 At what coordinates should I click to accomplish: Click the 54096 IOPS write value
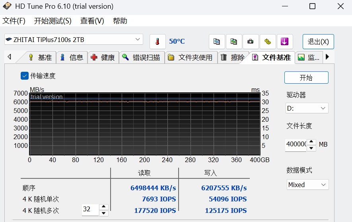click(x=228, y=199)
